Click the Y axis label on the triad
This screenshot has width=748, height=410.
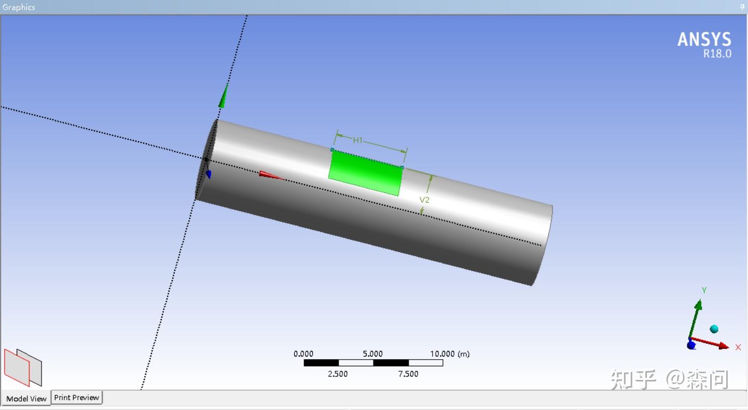703,290
